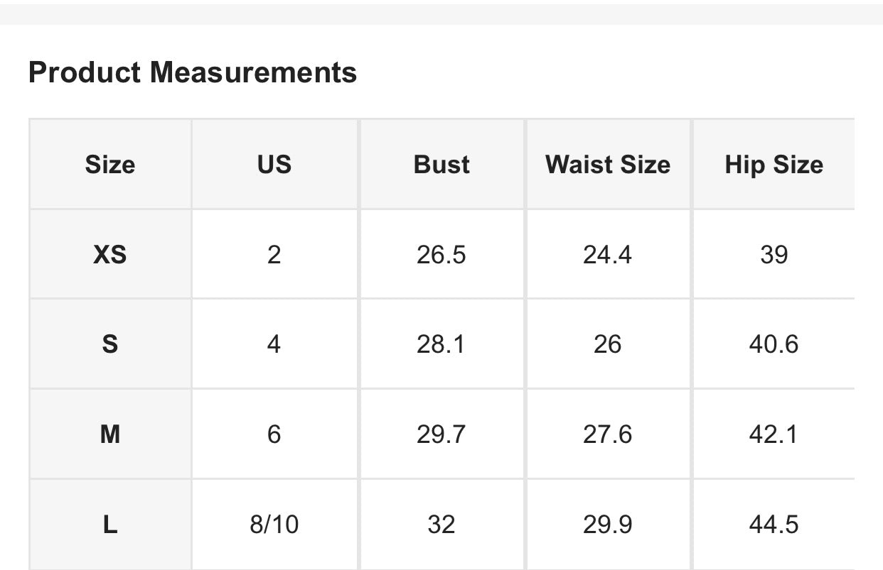The height and width of the screenshot is (570, 883).
Task: Select the XS hip value 39
Action: (774, 255)
